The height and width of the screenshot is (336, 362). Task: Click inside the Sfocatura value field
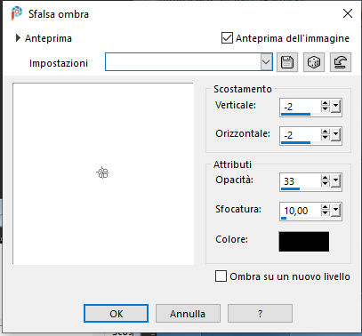point(300,211)
